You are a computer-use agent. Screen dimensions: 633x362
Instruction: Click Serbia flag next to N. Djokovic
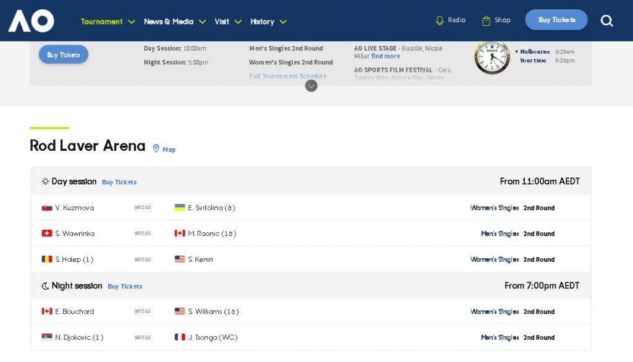[47, 337]
